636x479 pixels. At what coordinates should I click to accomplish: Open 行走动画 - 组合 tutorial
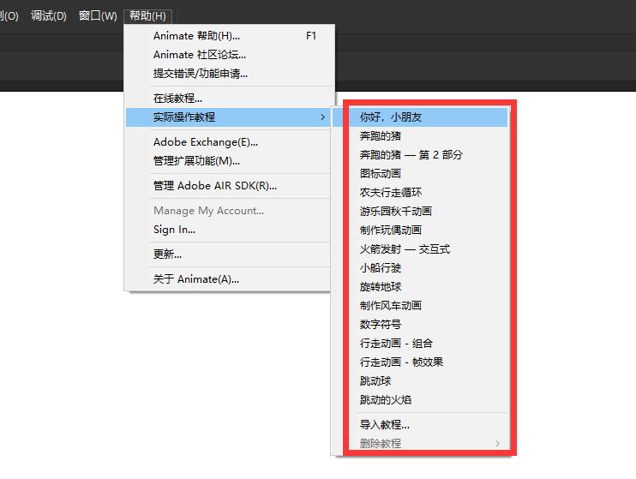pos(420,344)
